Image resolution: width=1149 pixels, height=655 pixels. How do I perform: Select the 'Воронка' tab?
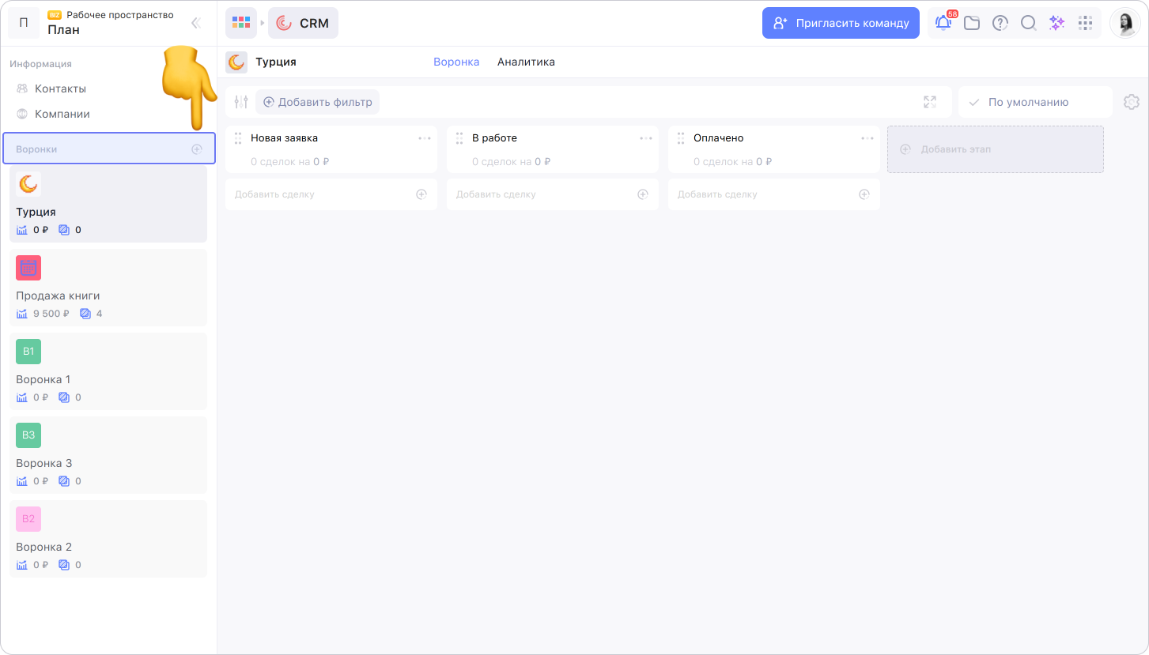click(456, 62)
